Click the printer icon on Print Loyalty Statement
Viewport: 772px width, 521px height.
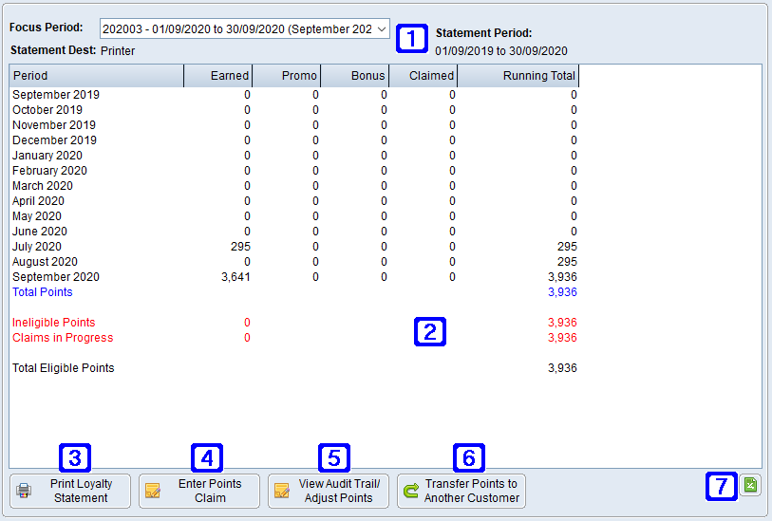[x=25, y=492]
